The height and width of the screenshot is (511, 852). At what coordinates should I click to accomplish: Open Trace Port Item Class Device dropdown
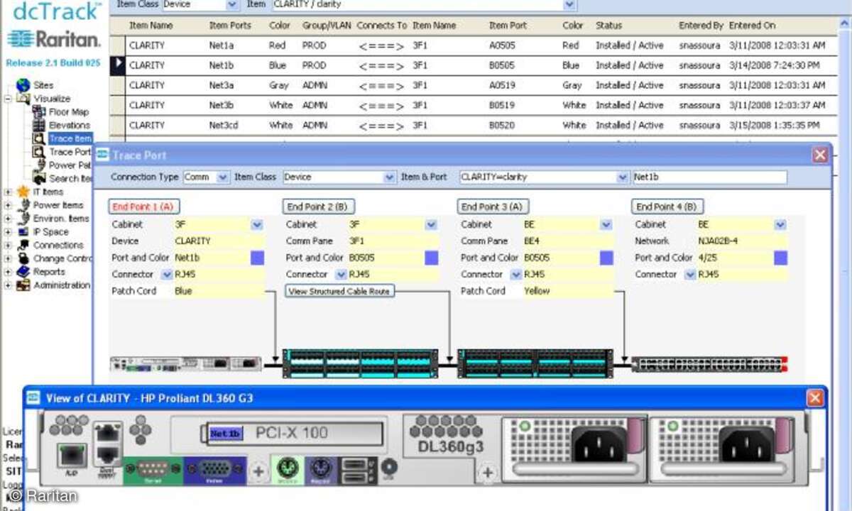(389, 177)
